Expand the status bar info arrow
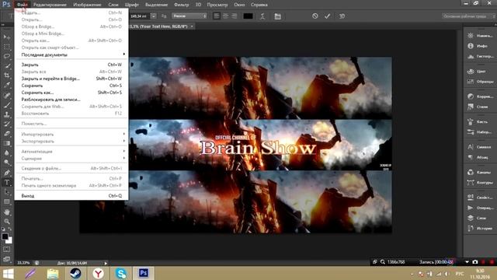 pos(106,263)
